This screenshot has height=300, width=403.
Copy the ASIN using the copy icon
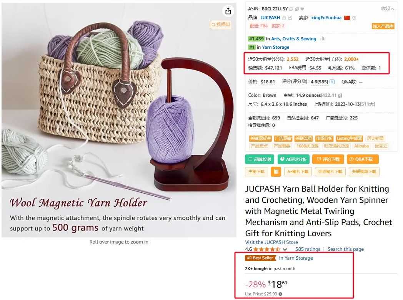click(x=291, y=9)
